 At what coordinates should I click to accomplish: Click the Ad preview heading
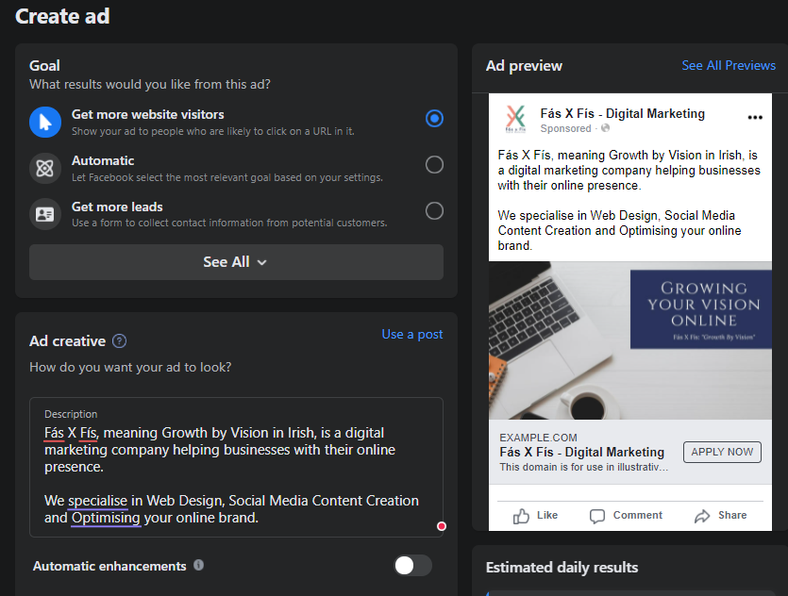(524, 66)
